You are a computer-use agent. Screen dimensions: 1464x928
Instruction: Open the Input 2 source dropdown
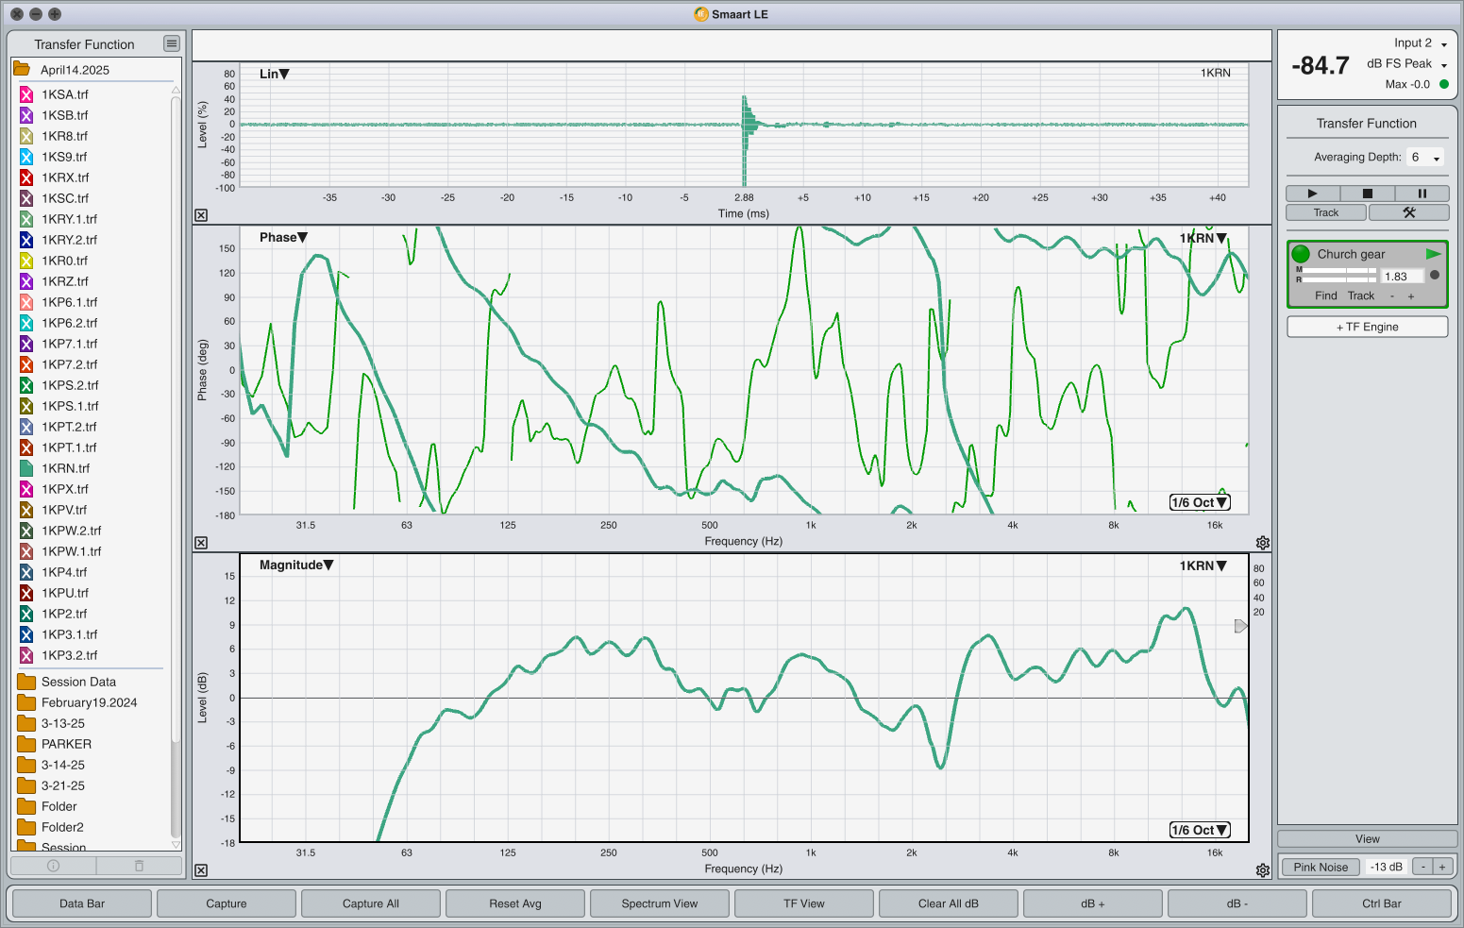click(1421, 43)
